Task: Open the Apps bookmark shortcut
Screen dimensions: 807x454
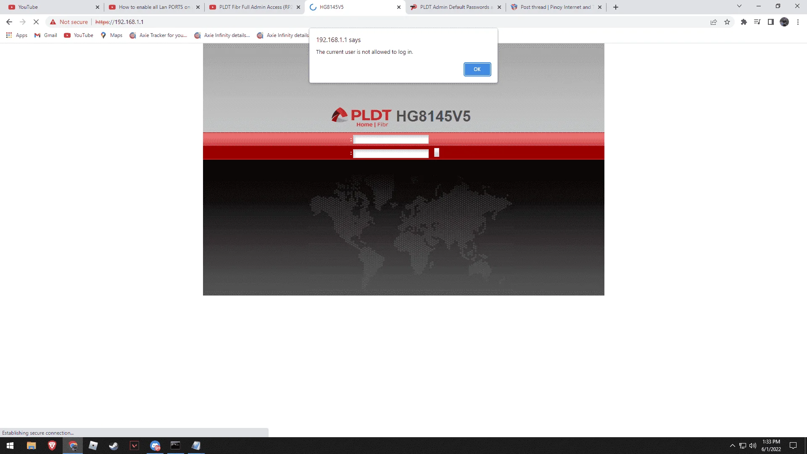Action: [17, 35]
